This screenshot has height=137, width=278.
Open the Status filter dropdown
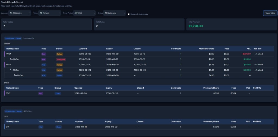coord(115,13)
